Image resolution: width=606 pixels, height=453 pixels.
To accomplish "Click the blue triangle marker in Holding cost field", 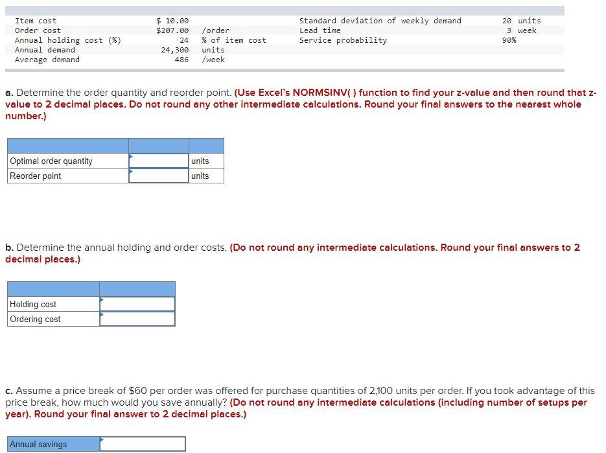I will point(102,300).
